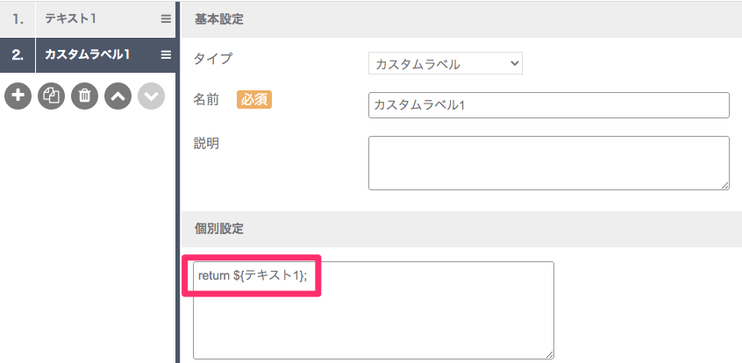Open the タイプ dropdown showing カスタムラベル
Image resolution: width=742 pixels, height=363 pixels.
446,63
